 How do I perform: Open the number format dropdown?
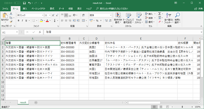point(111,15)
